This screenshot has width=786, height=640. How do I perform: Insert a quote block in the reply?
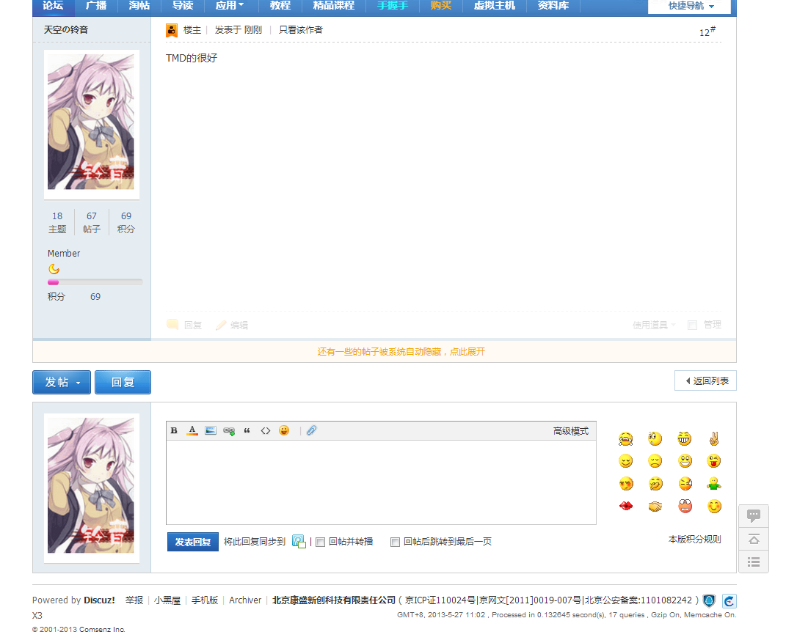tap(247, 430)
